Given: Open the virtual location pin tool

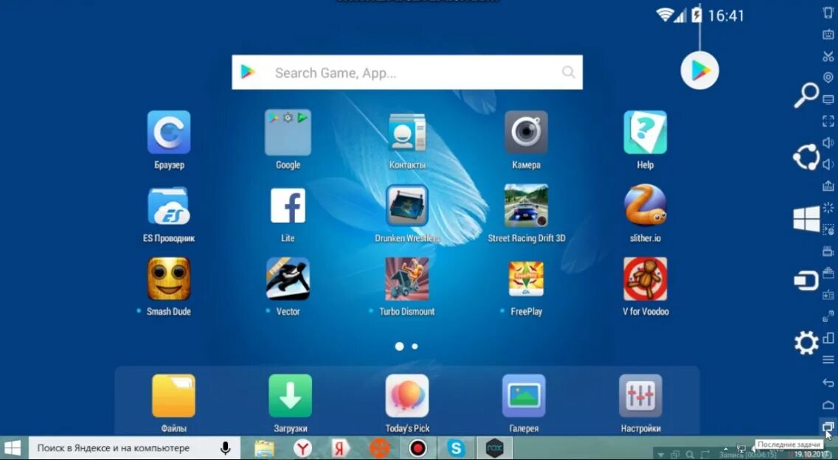Looking at the screenshot, I should click(x=828, y=78).
